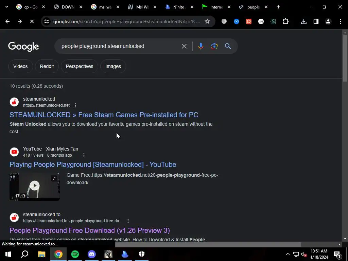
Task: Open Chrome's three-dot menu
Action: click(341, 21)
